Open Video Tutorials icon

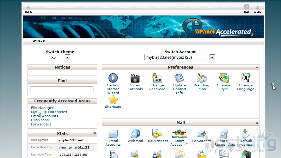(x=135, y=78)
